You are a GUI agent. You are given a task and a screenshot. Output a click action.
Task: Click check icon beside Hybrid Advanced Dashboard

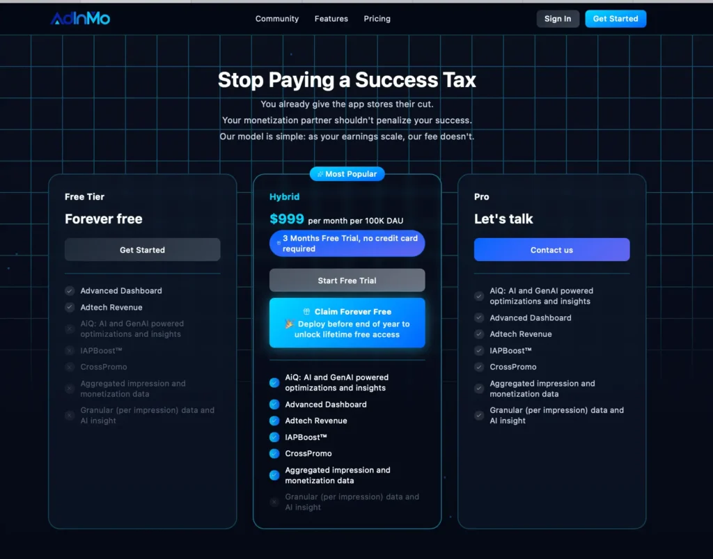274,404
